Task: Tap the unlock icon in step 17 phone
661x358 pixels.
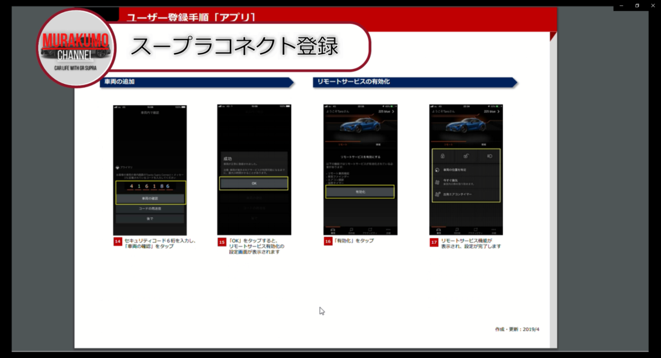Action: (x=466, y=156)
